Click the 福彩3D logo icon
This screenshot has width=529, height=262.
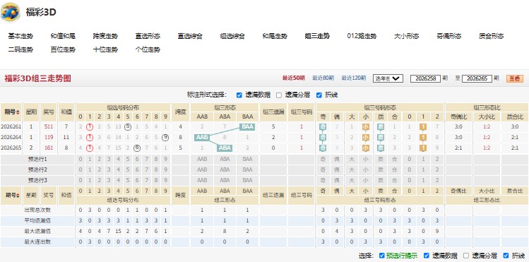click(10, 12)
